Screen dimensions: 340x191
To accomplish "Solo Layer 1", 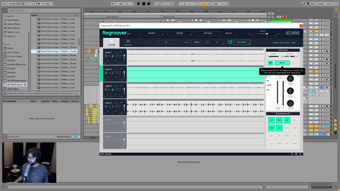I will click(109, 56).
